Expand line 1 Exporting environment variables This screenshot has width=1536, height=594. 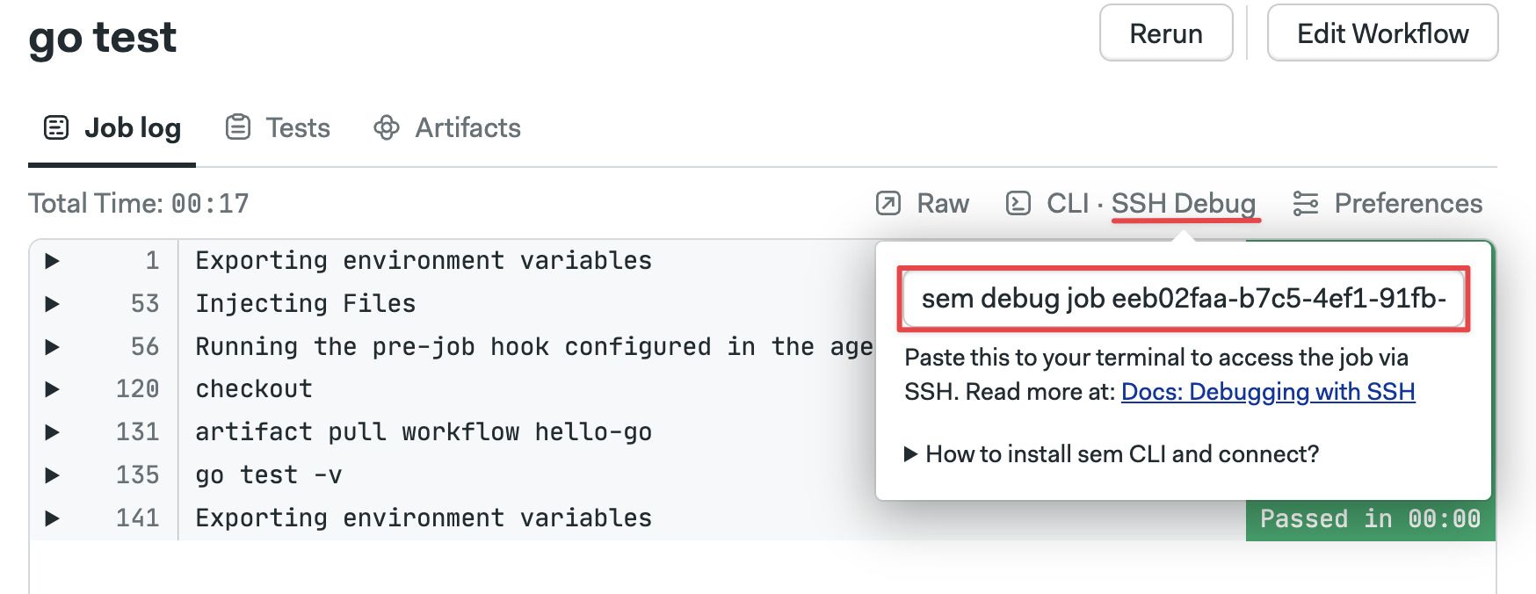[x=52, y=261]
